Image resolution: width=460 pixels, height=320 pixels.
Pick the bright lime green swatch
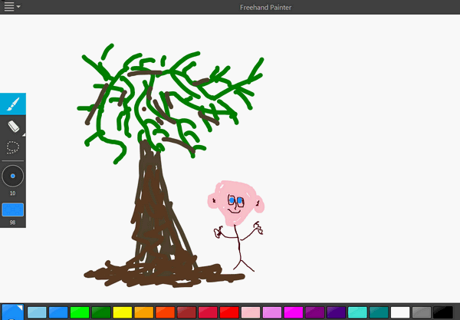point(80,312)
